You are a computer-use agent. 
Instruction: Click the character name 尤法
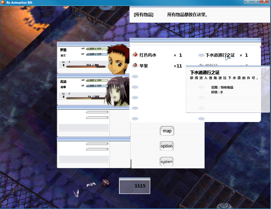pos(63,81)
